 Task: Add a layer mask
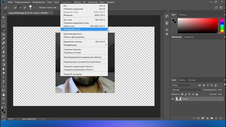point(203,118)
